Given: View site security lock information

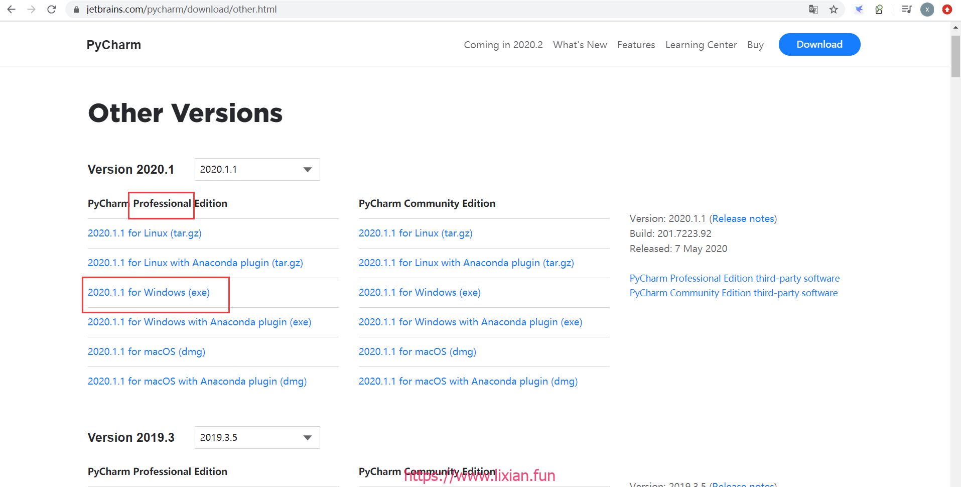Looking at the screenshot, I should (76, 10).
